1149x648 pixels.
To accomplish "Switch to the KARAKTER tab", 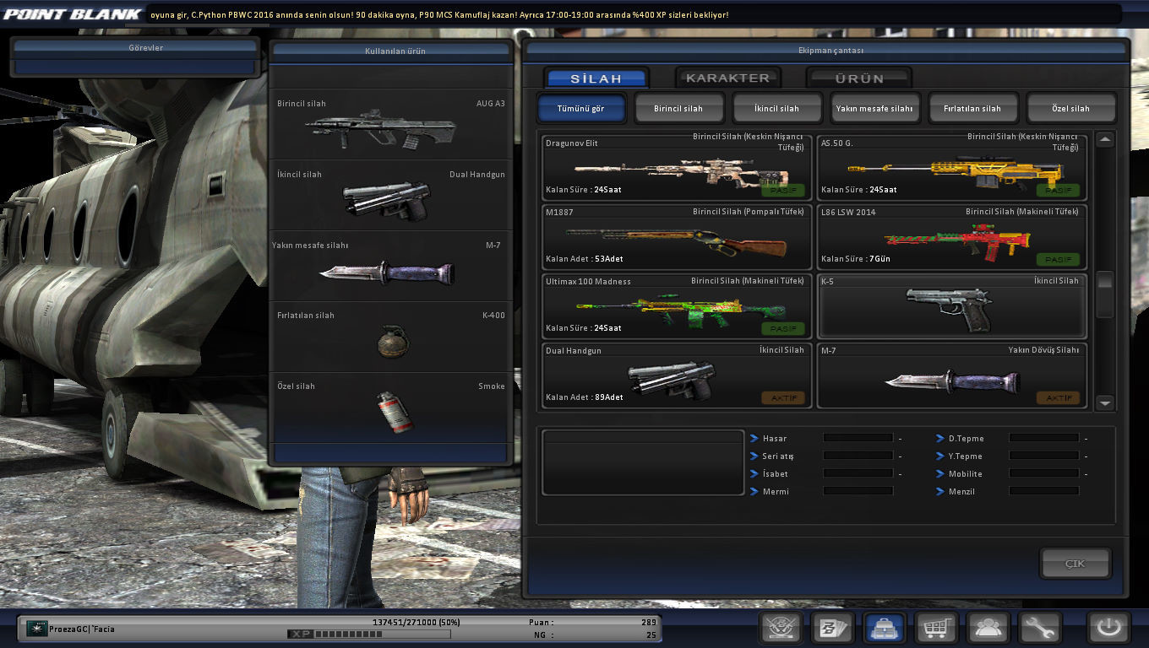I will pos(727,78).
